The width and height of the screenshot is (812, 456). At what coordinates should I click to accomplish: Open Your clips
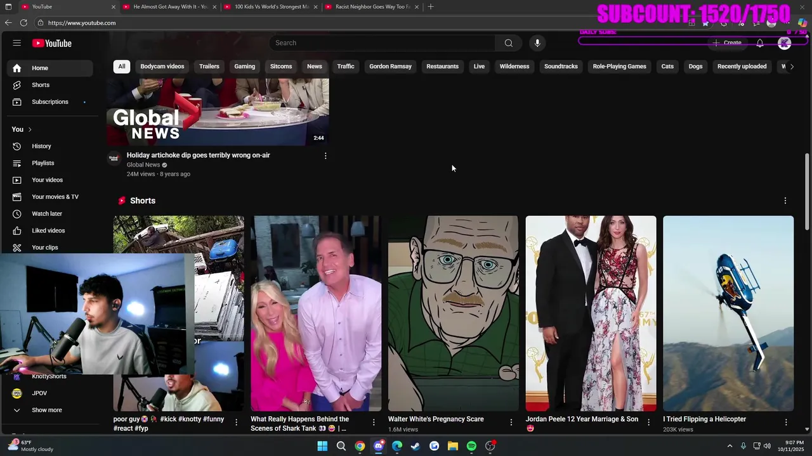point(49,247)
